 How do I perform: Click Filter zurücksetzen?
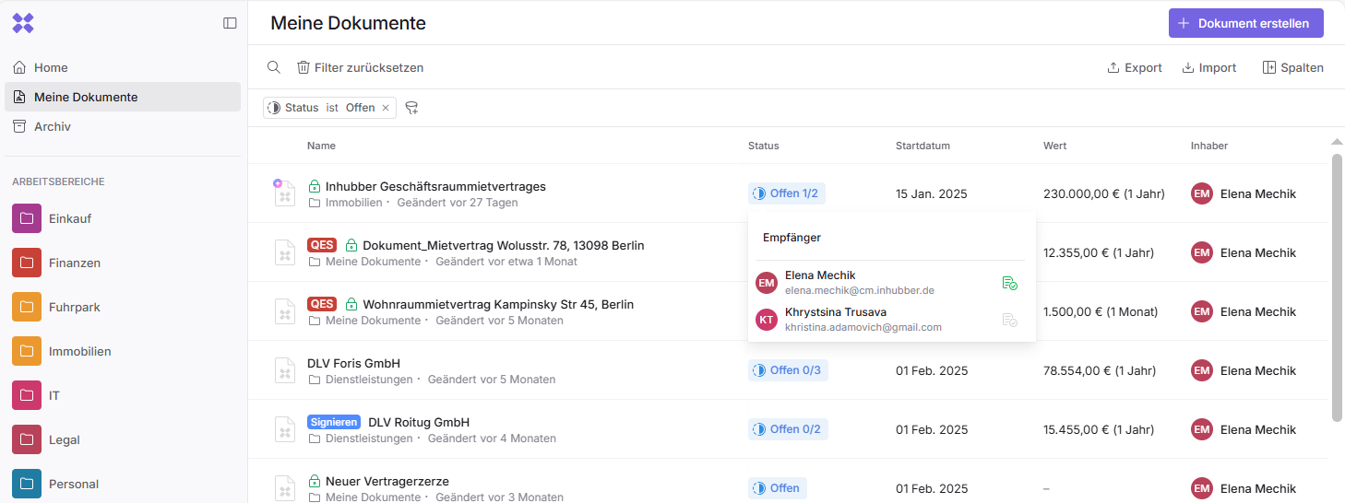[360, 67]
